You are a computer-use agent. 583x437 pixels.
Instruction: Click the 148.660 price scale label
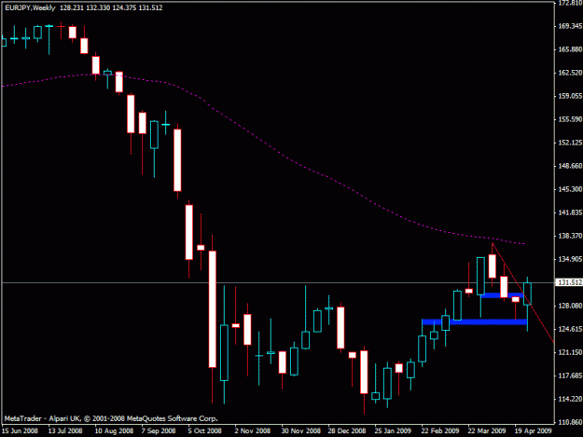(570, 166)
